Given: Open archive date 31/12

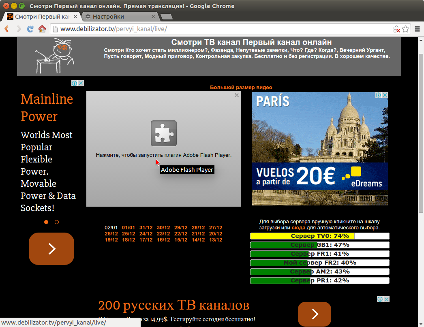Looking at the screenshot, I should 146,228.
